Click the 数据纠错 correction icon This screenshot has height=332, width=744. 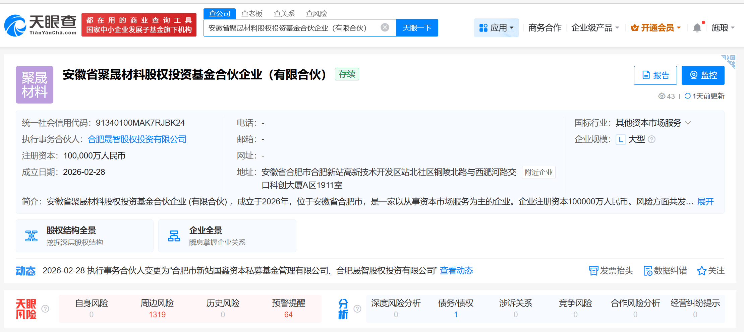click(x=648, y=270)
